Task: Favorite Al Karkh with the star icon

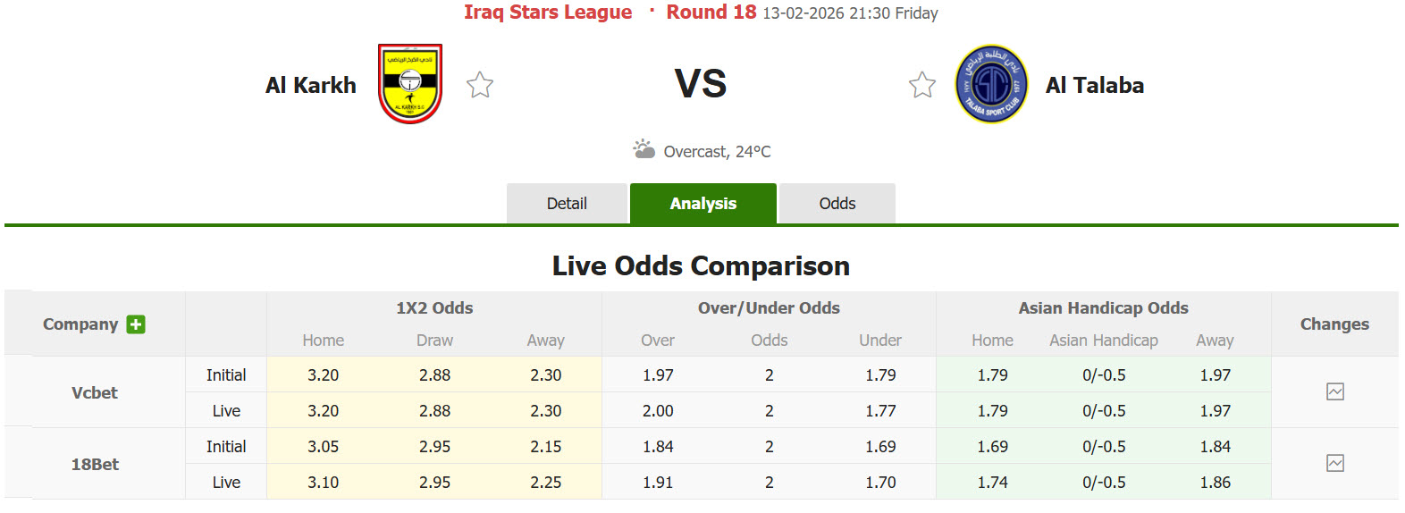Action: (480, 85)
